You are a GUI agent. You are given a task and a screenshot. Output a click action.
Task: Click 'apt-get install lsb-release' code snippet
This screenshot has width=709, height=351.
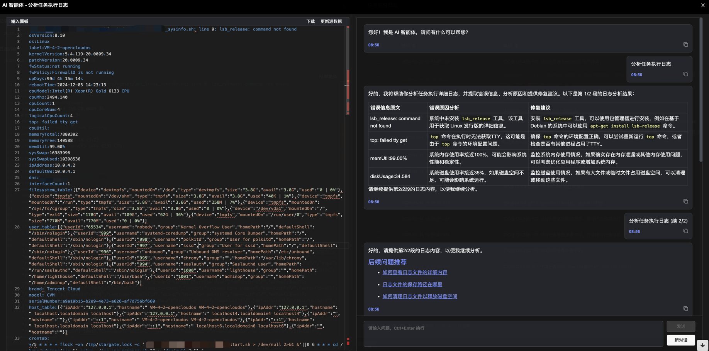point(624,126)
